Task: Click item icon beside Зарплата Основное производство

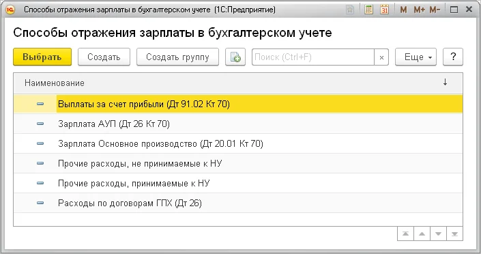Action: (40, 143)
